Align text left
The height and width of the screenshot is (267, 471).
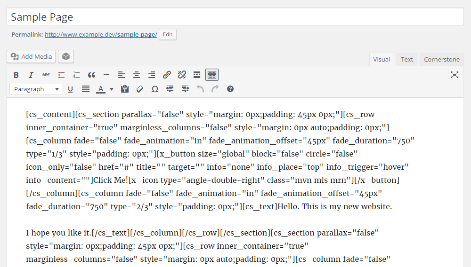122,75
